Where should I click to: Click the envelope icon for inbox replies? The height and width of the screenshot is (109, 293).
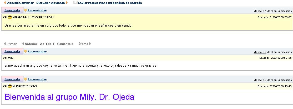point(75,3)
